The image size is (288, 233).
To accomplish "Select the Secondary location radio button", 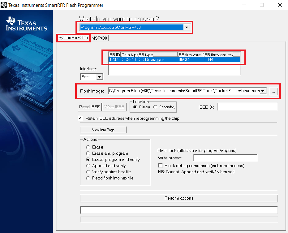I will point(155,107).
